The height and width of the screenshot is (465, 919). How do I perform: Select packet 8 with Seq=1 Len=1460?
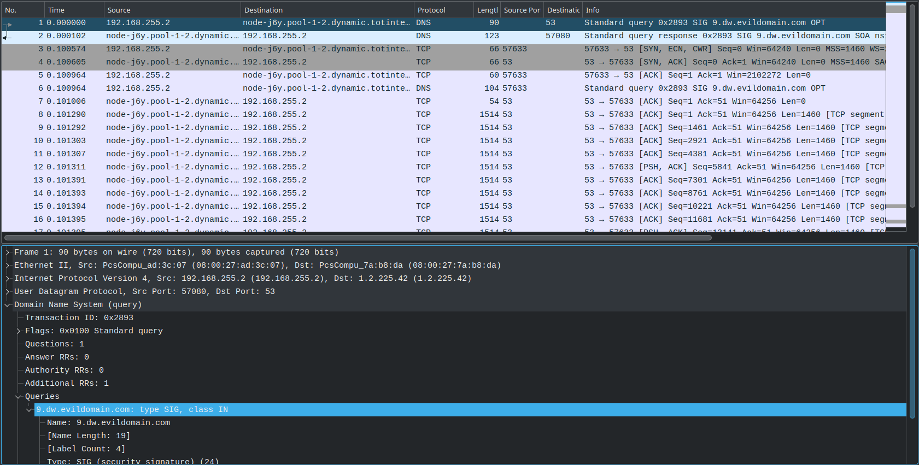click(443, 115)
